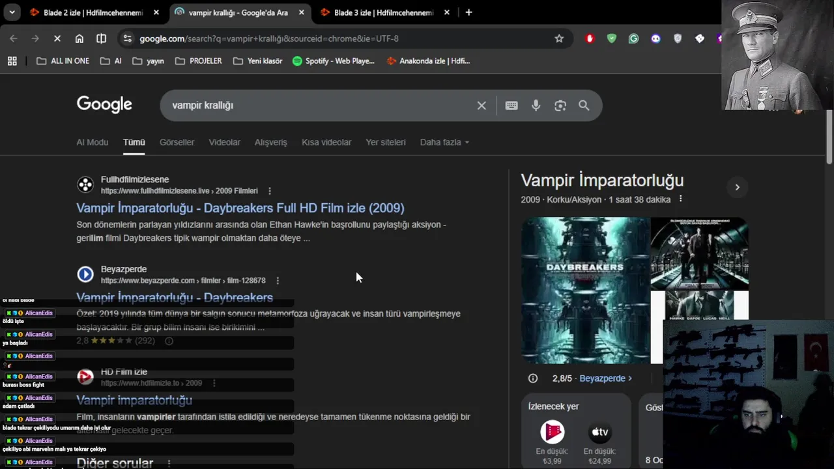Open Beyazperde Vampir İmparatorluğu result
This screenshot has width=834, height=469.
pyautogui.click(x=175, y=298)
